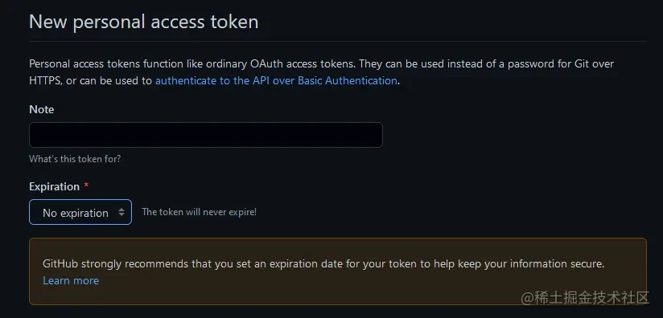Click the up-down arrows in Expiration selector
Screen dimensions: 663x318
point(121,212)
